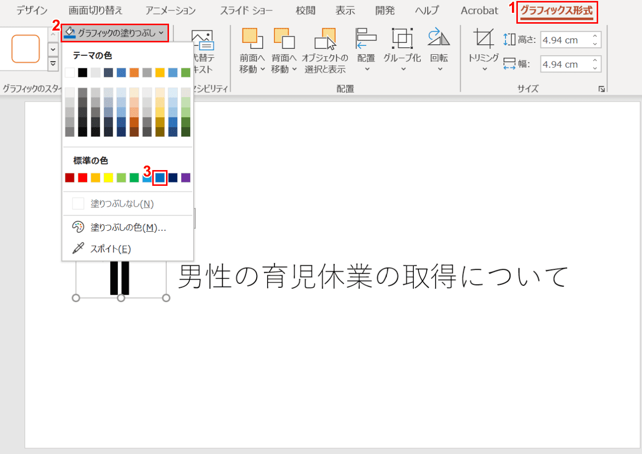Move graphic styles gallery down one row
This screenshot has width=642, height=454.
(52, 49)
